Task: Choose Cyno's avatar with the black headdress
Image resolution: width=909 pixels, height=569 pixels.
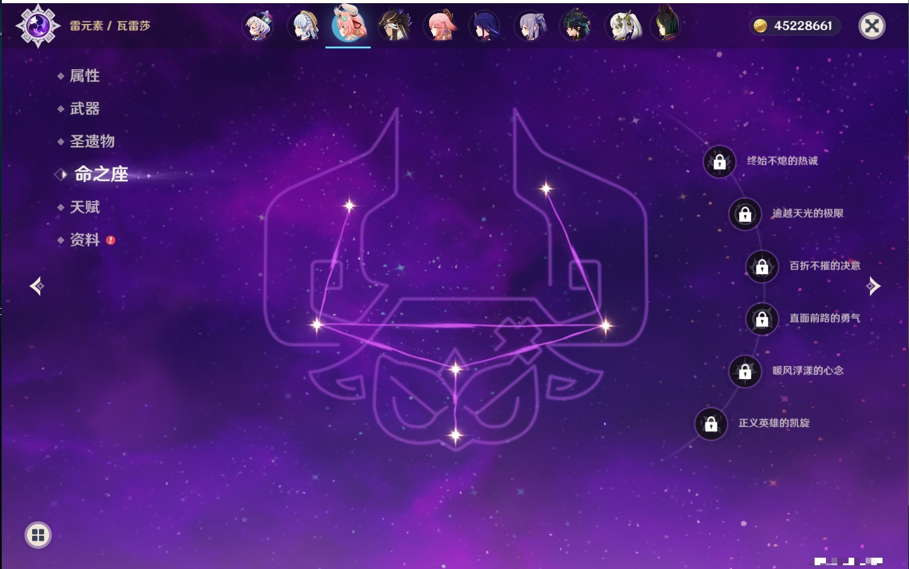Action: pos(395,26)
